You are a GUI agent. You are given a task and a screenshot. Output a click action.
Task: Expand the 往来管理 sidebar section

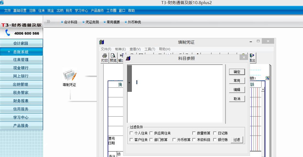21,60
